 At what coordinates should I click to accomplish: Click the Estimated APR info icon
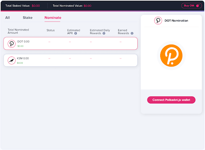[76, 33]
